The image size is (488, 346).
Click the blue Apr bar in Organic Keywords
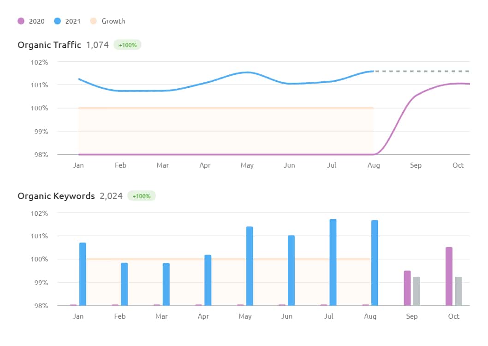click(x=208, y=280)
